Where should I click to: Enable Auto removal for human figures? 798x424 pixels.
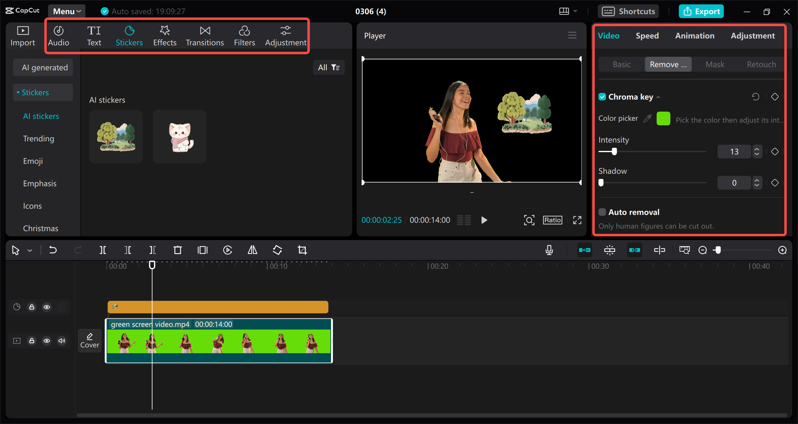tap(603, 212)
